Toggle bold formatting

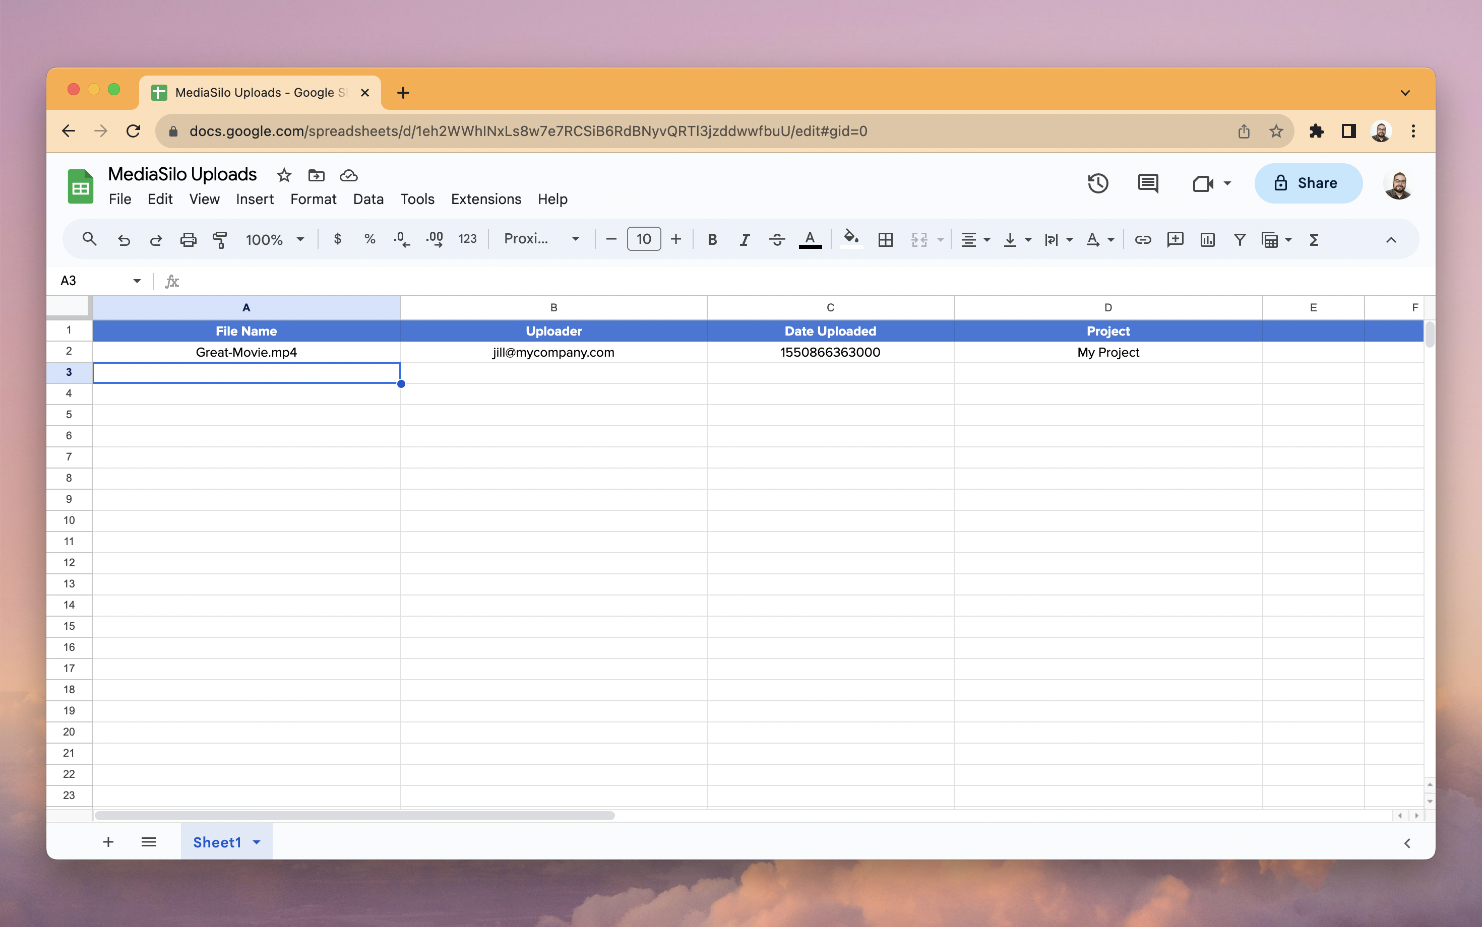(x=712, y=240)
